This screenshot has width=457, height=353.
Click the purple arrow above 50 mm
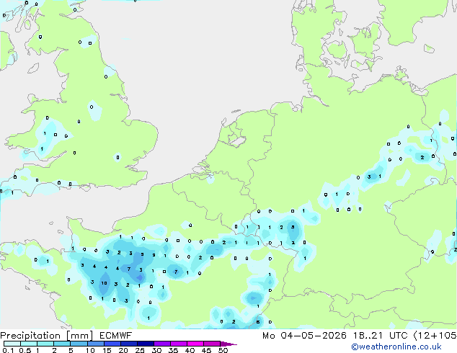point(228,344)
